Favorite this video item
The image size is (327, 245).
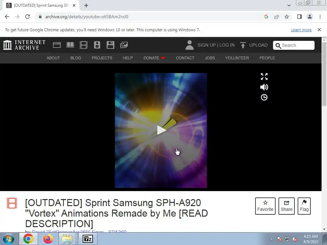[265, 206]
